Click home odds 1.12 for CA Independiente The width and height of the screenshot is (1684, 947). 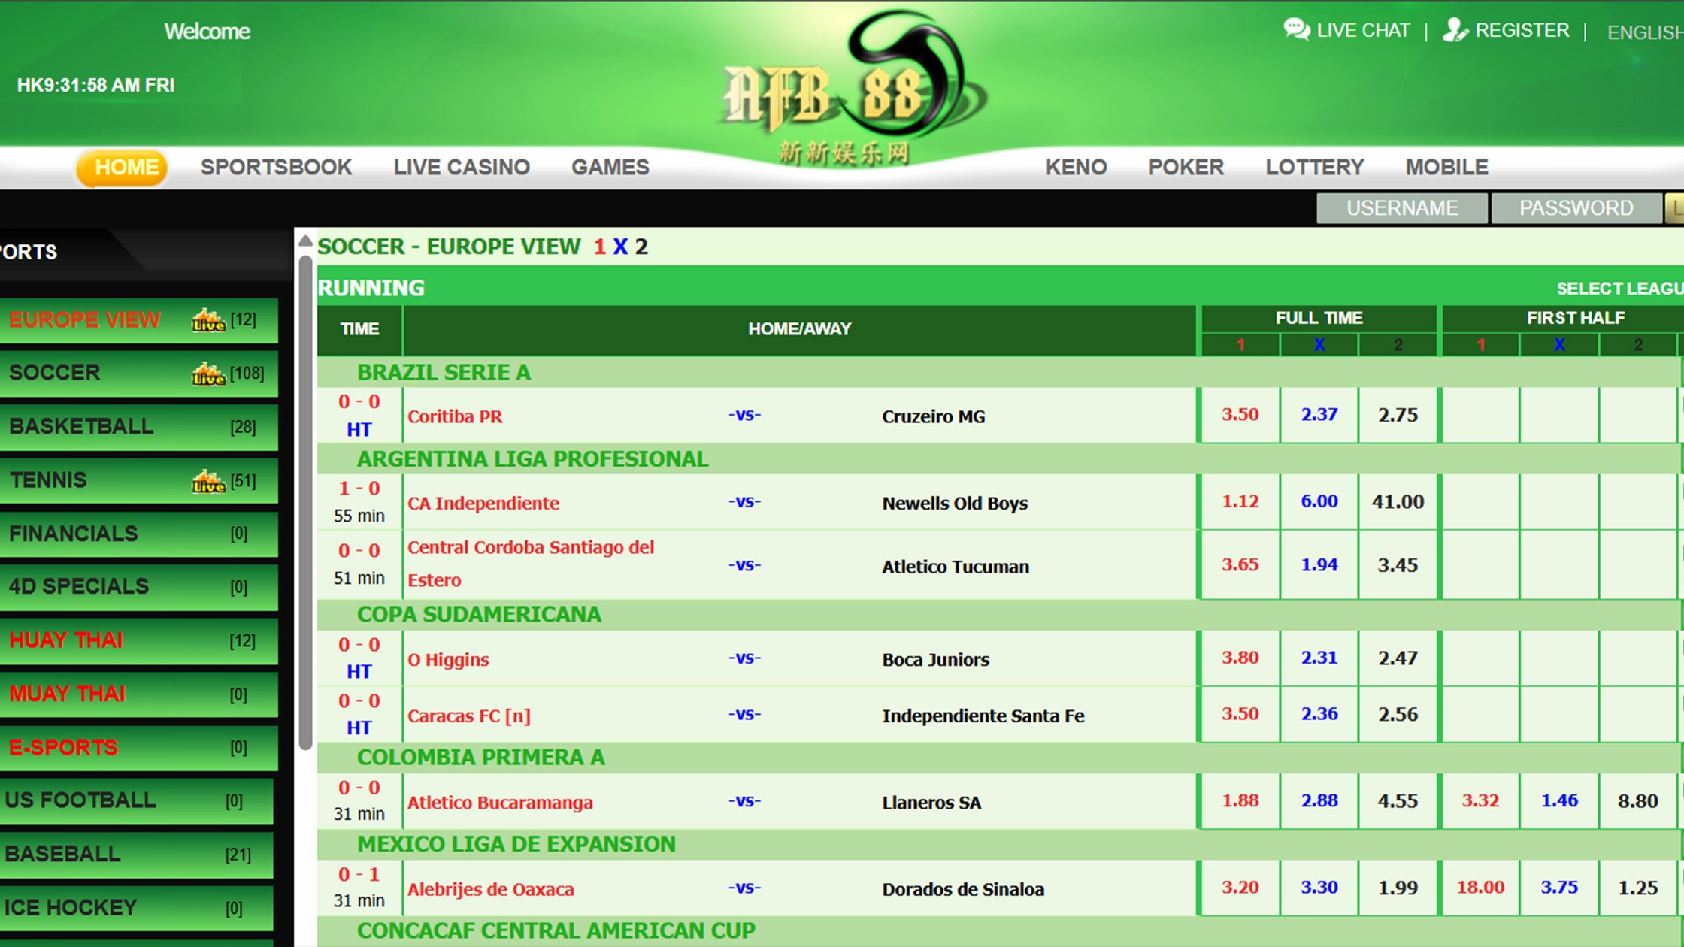point(1240,501)
